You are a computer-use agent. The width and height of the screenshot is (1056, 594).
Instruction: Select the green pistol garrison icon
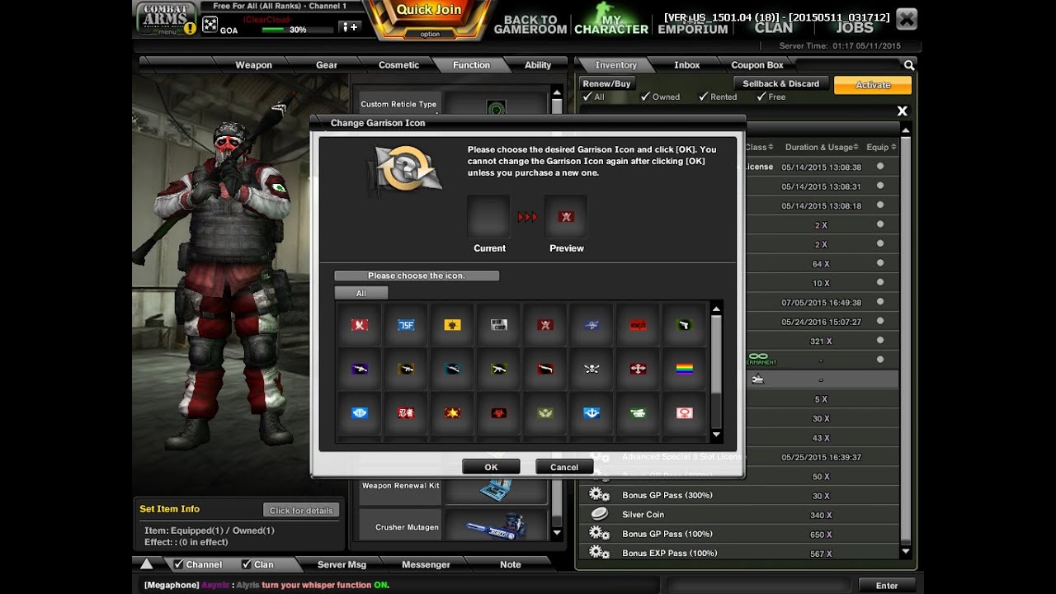pos(684,325)
